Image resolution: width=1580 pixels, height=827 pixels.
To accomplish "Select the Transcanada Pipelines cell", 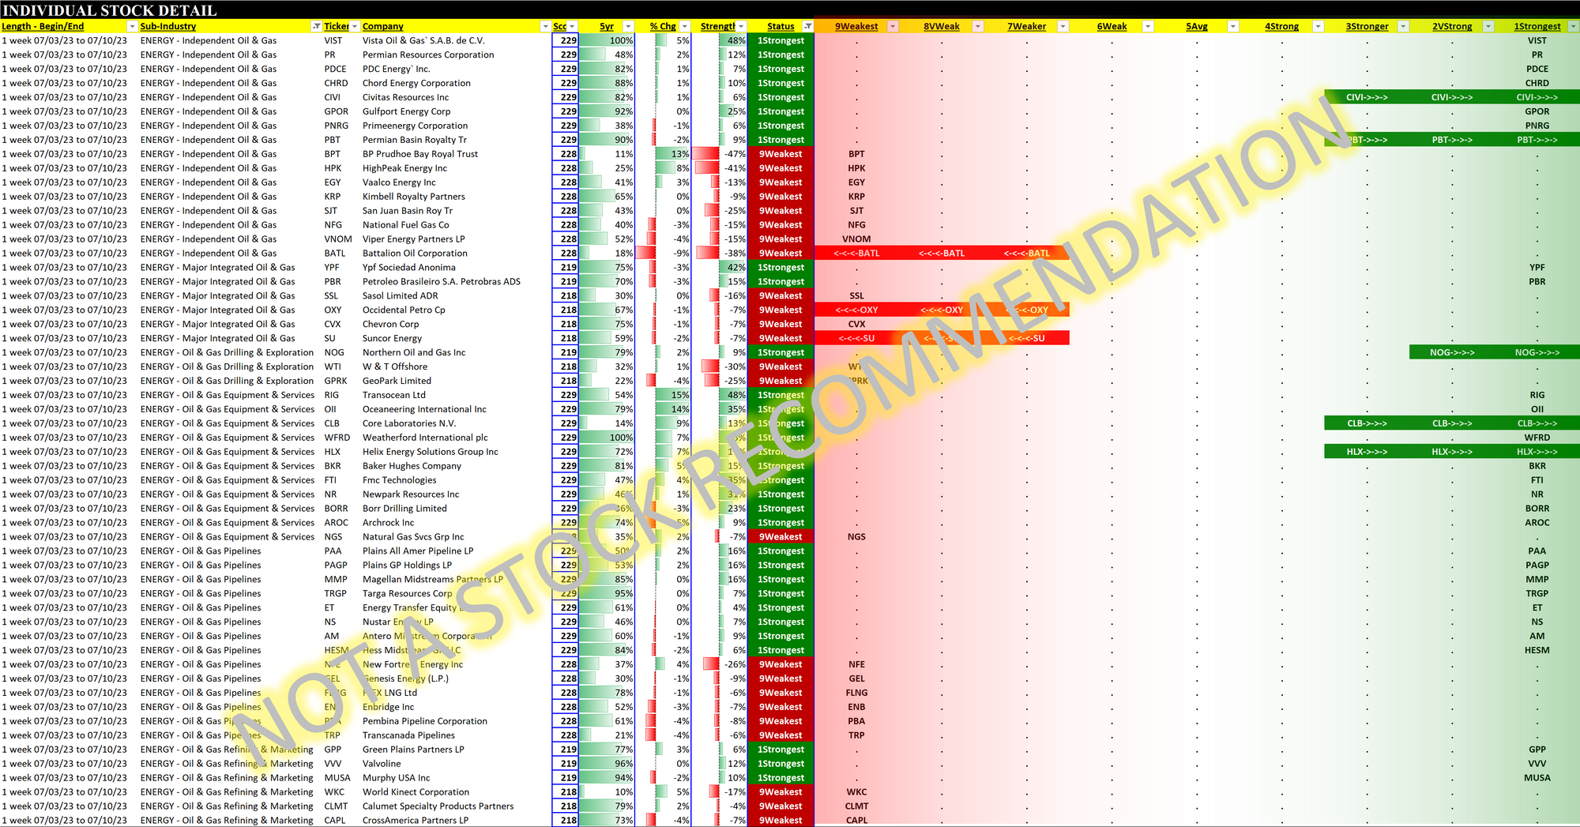I will (x=456, y=735).
